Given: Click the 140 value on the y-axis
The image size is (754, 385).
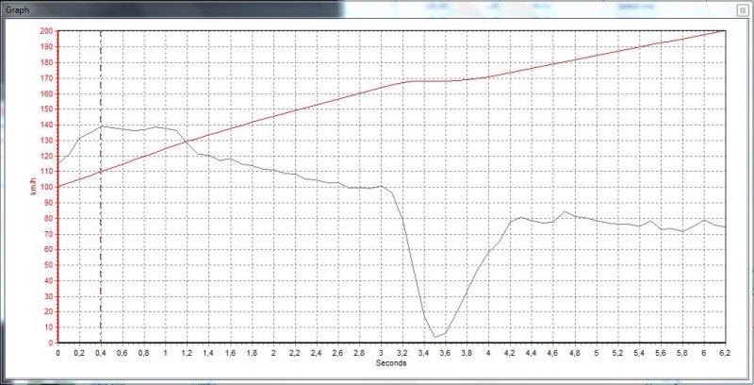Looking at the screenshot, I should click(x=46, y=125).
